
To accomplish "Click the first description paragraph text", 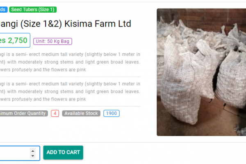I will point(70,62).
